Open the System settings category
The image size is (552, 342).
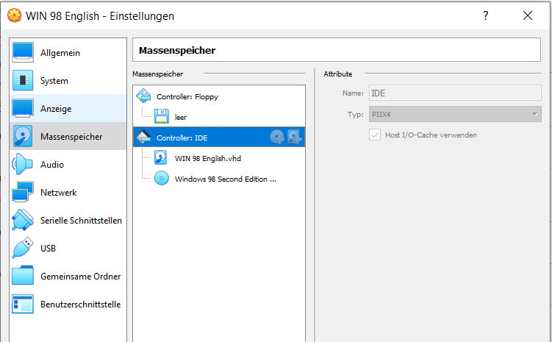click(x=68, y=81)
